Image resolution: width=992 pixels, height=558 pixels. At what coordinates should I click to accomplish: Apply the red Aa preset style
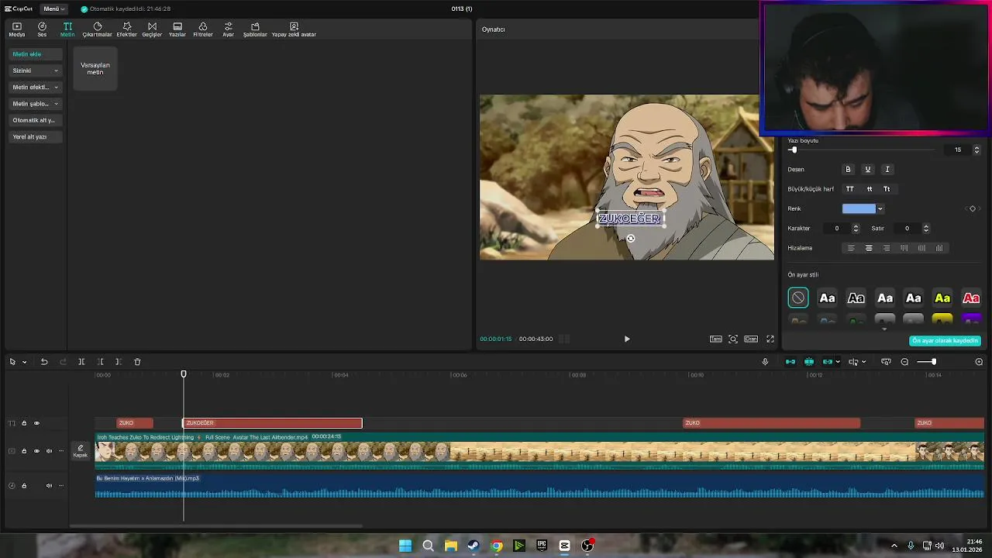(971, 298)
